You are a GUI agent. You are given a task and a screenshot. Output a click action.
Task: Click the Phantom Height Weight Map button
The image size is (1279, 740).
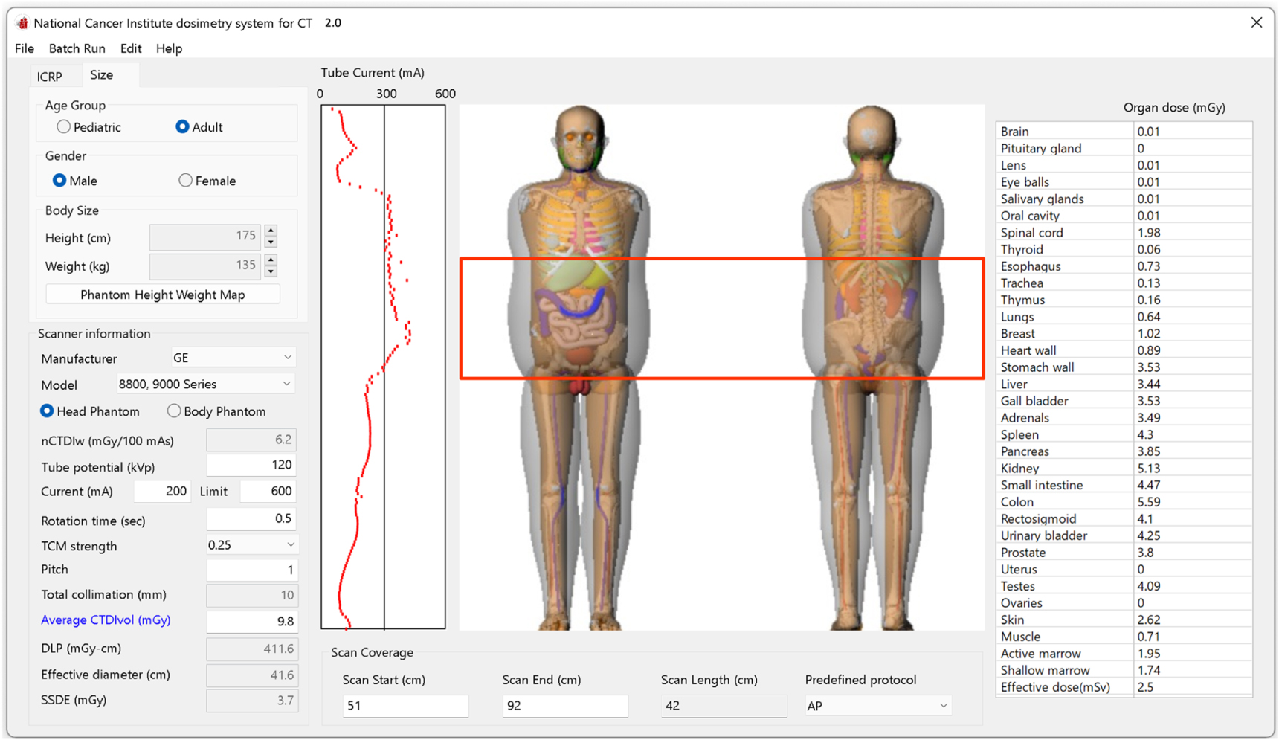click(163, 295)
